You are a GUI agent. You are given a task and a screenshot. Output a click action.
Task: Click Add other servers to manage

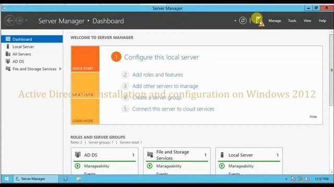pos(165,86)
